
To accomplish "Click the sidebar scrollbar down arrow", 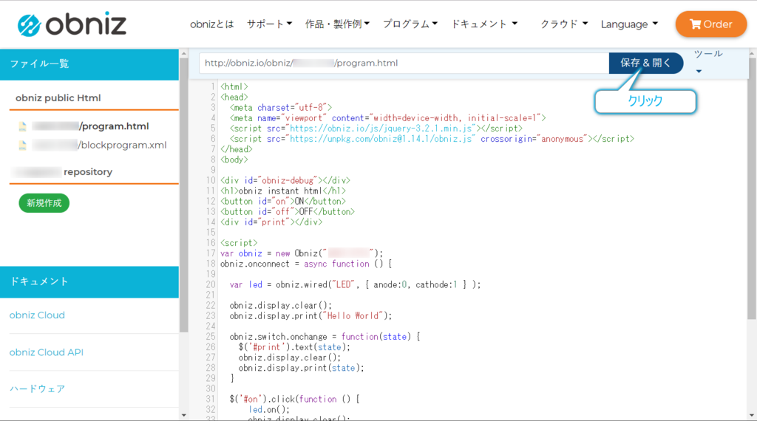I will (183, 415).
